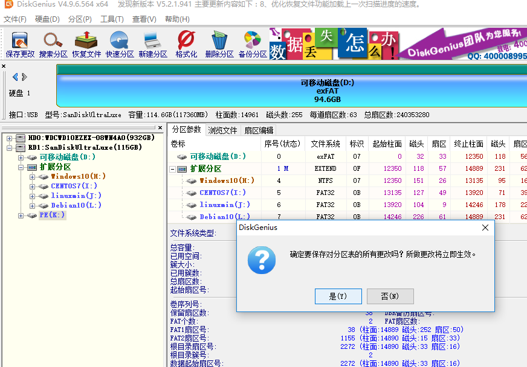Expand Windows10(H:) tree node
Screen dimensions: 527x367
coord(32,177)
